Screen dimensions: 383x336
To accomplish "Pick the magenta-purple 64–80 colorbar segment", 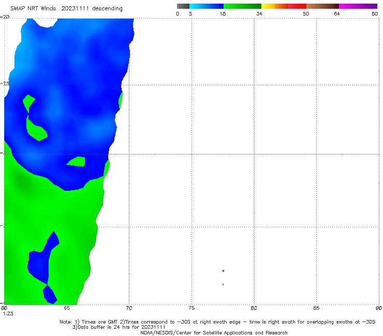I will (x=358, y=6).
